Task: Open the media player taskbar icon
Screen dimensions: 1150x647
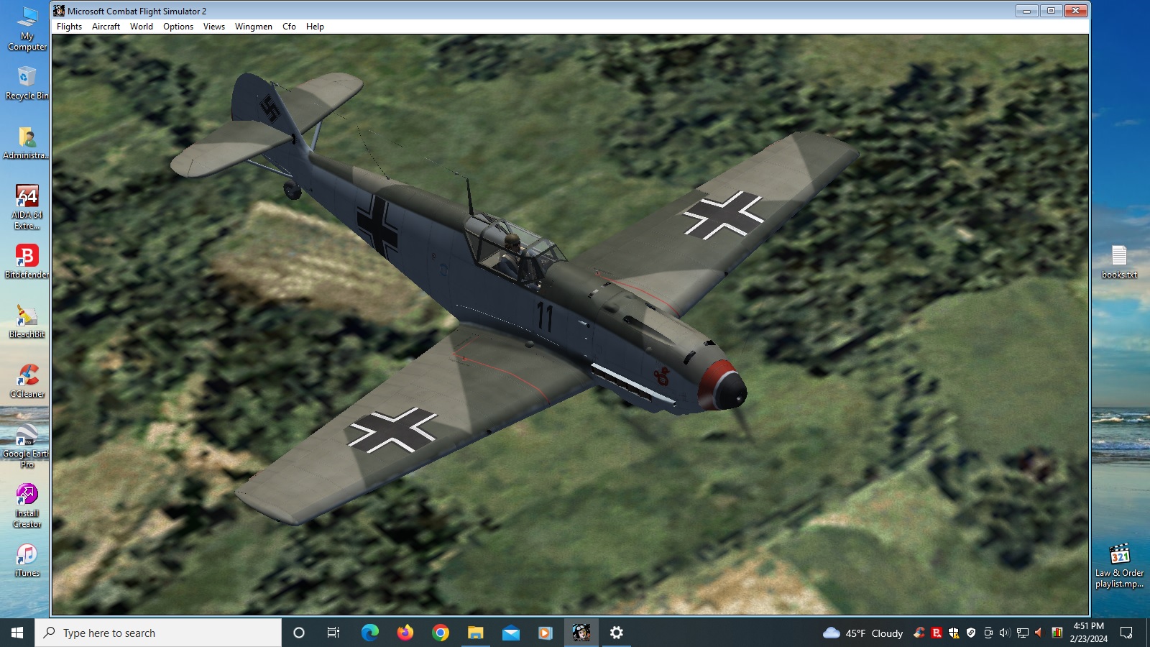Action: pos(546,633)
